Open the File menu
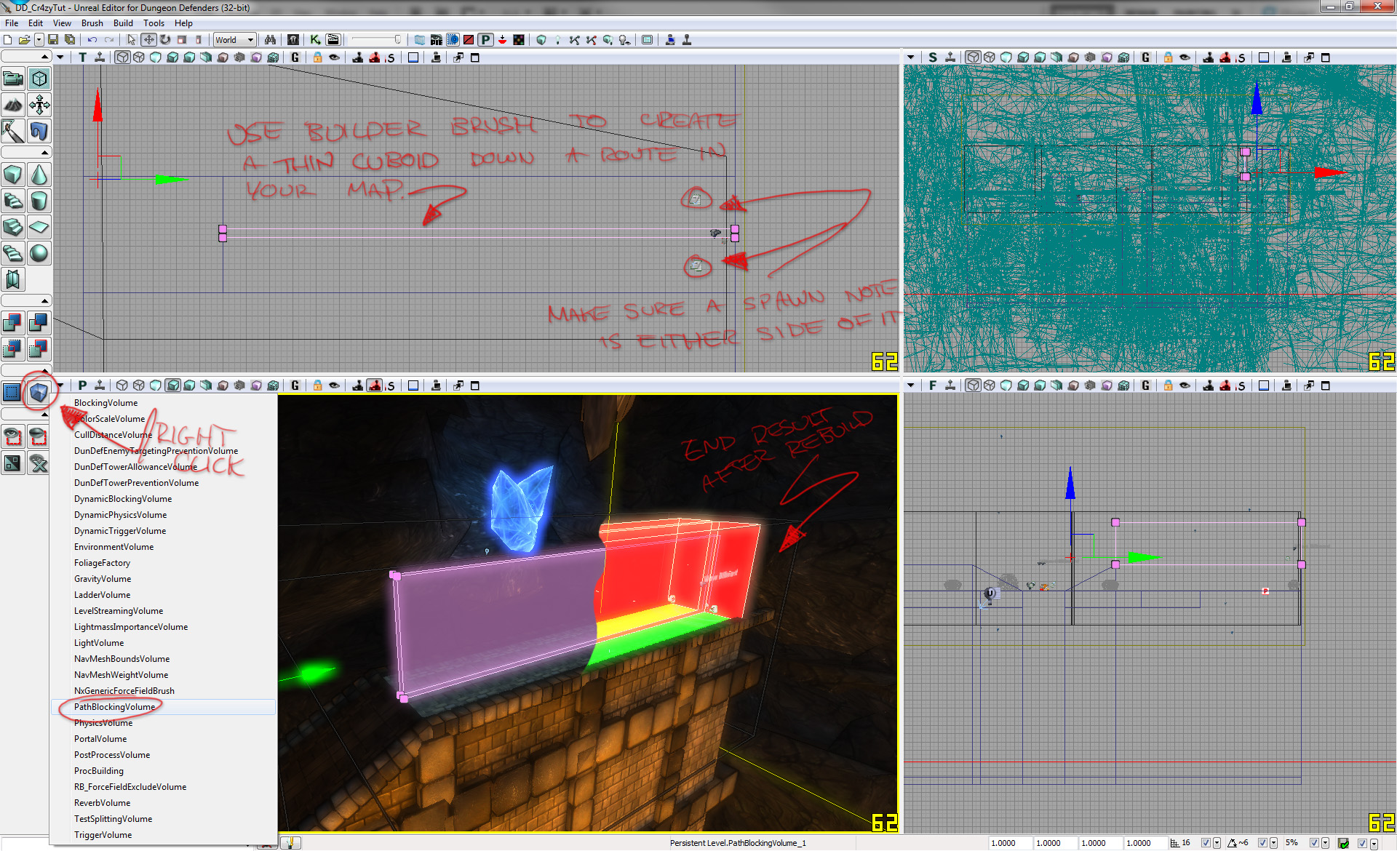Screen dimensions: 1397x851 pos(12,23)
